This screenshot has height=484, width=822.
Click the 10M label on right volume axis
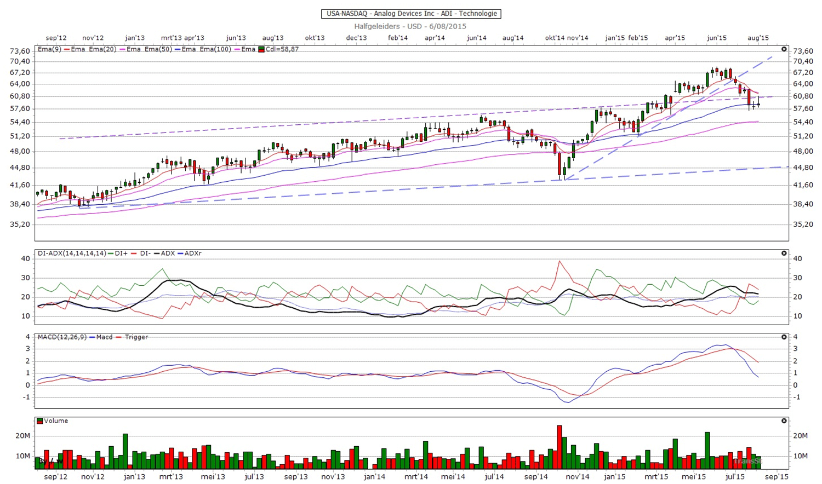[801, 456]
